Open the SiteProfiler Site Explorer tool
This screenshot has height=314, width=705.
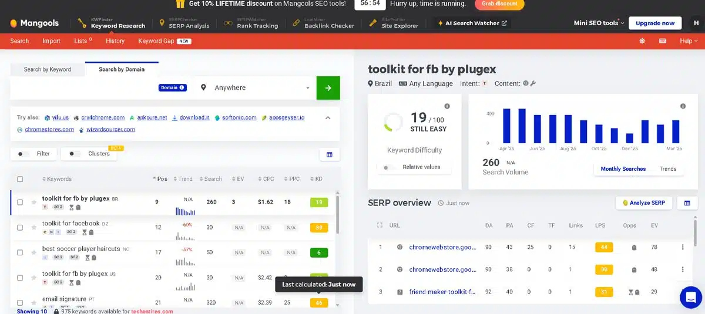pyautogui.click(x=395, y=23)
